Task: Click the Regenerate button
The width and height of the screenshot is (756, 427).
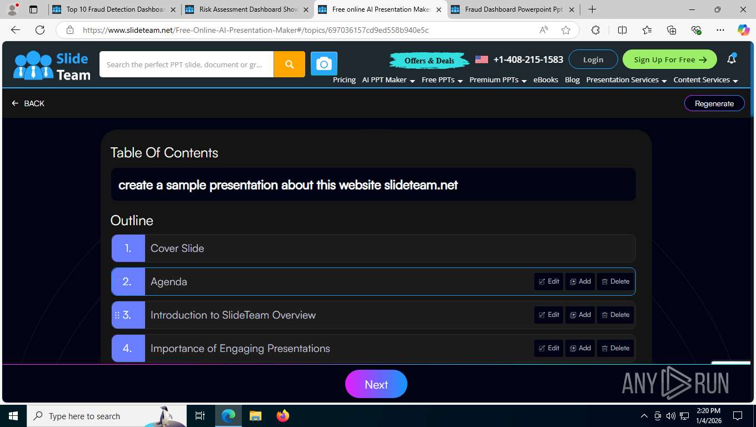Action: pos(714,103)
